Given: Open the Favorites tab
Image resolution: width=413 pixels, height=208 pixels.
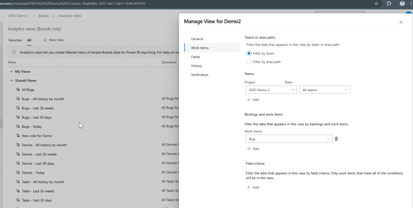Looking at the screenshot, I should [x=15, y=40].
